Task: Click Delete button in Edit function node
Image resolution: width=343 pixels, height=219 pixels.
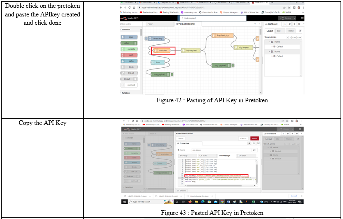Action: pos(181,138)
